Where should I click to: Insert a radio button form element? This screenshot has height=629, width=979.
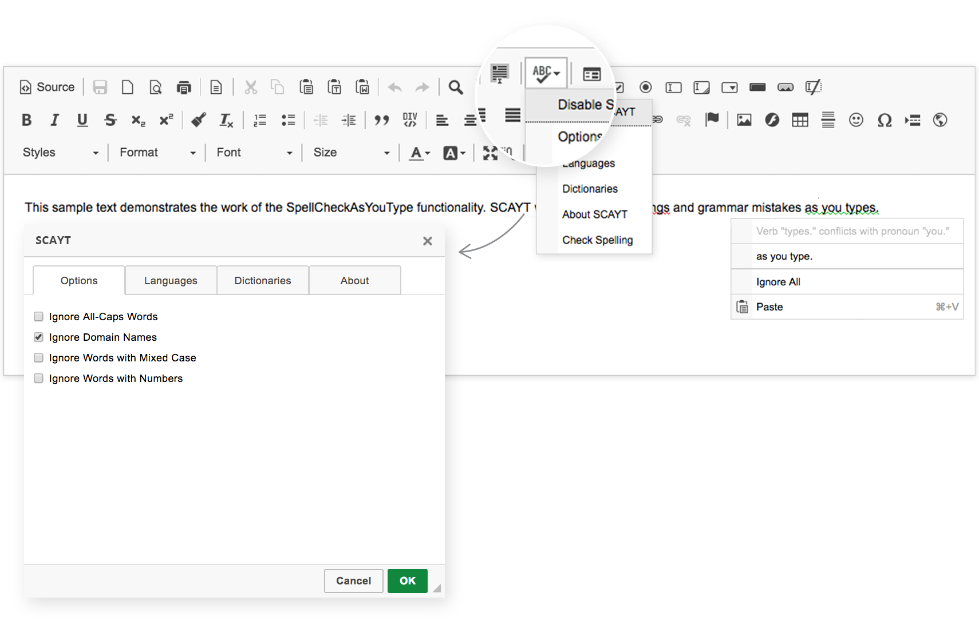[x=646, y=87]
